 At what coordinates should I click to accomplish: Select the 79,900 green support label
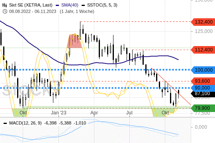point(203,108)
